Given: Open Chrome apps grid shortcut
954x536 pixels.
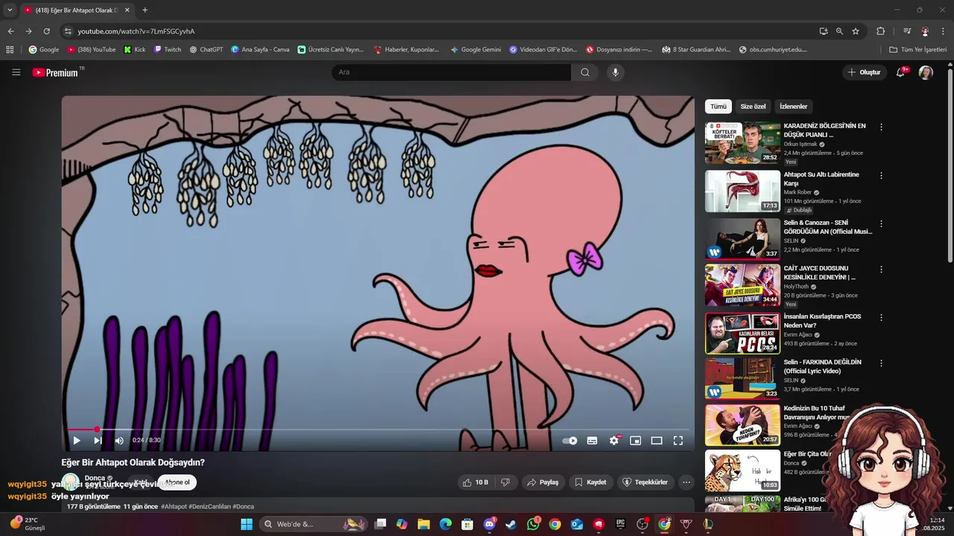Looking at the screenshot, I should [10, 50].
